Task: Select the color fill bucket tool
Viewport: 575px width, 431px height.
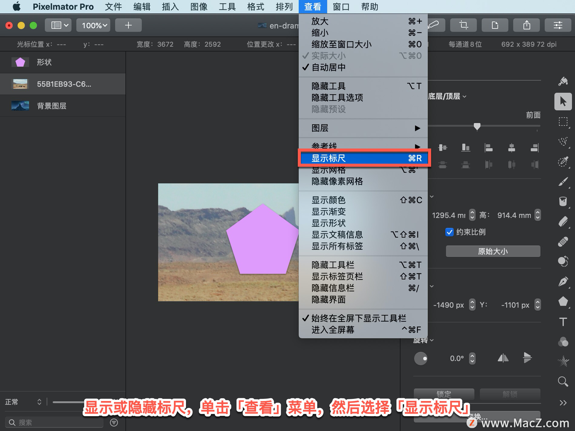Action: pyautogui.click(x=563, y=202)
